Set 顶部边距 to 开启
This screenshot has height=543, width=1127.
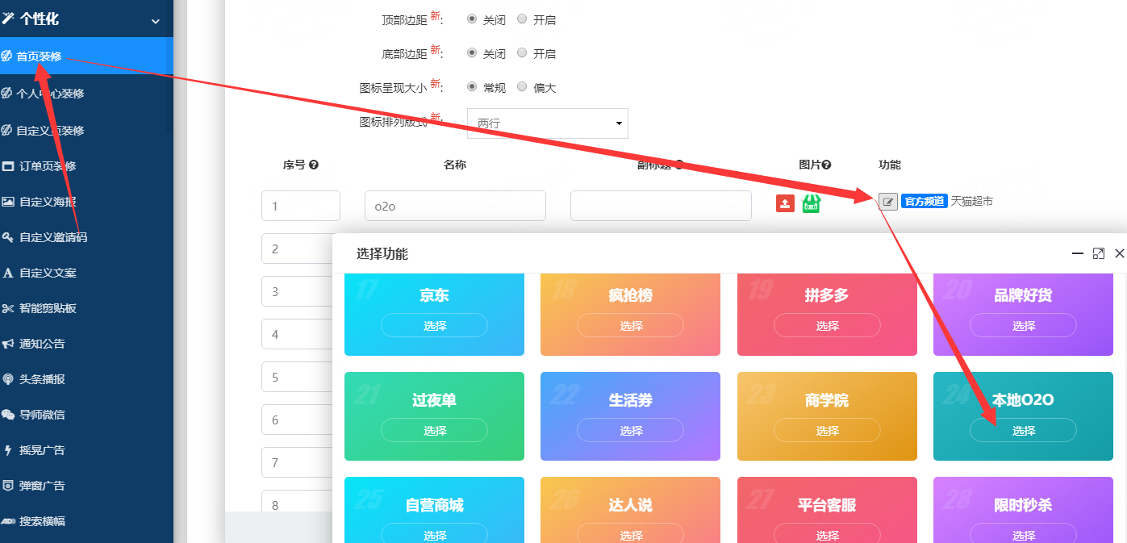coord(522,19)
